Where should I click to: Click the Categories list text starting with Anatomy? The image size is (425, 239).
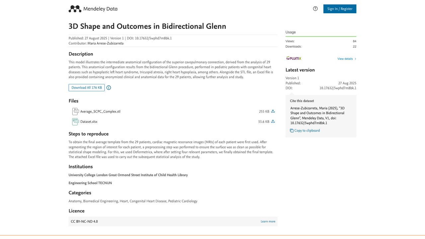coord(133,201)
